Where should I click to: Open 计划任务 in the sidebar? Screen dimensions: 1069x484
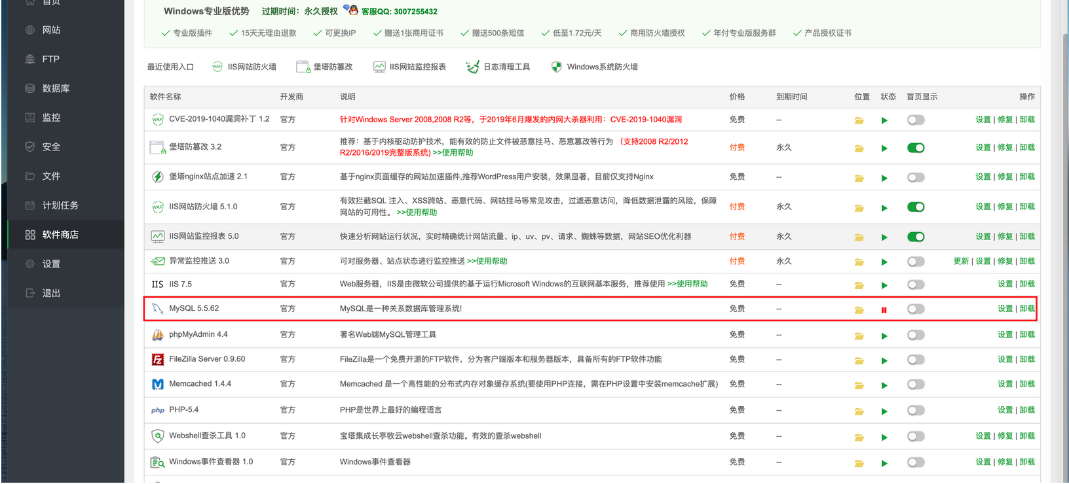tap(60, 205)
